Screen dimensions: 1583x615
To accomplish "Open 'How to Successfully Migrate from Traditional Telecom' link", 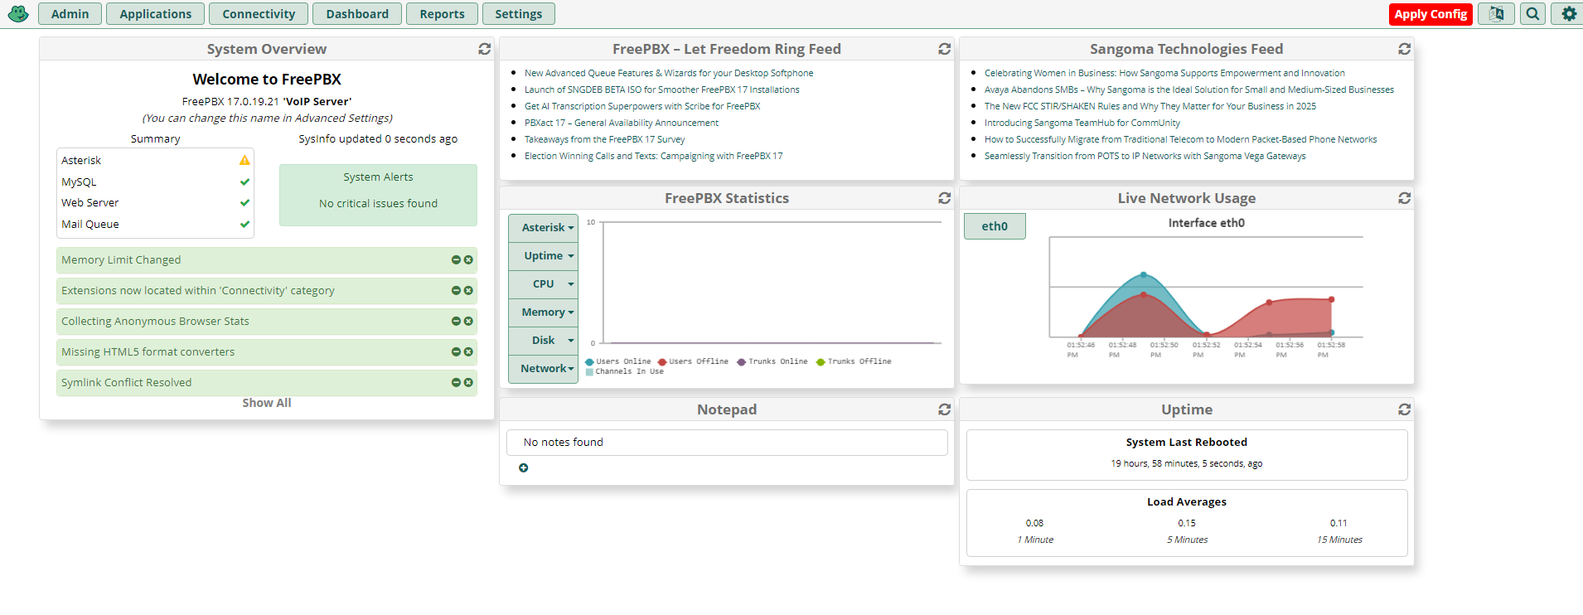I will click(x=1181, y=139).
